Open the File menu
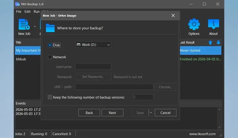This screenshot has height=138, width=238. (x=19, y=12)
